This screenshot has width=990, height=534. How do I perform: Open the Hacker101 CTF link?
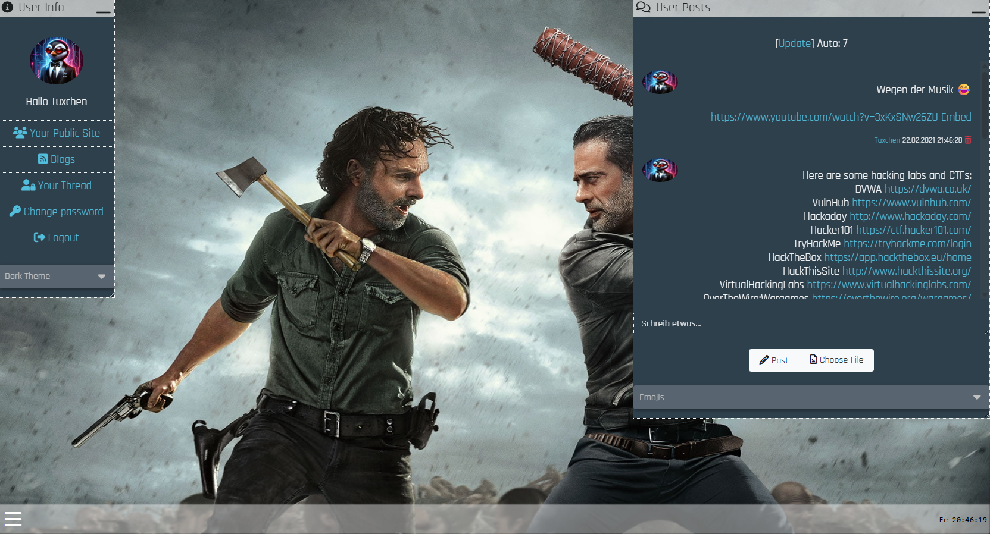tap(914, 230)
